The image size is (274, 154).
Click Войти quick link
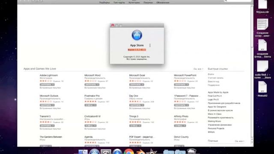point(211,74)
